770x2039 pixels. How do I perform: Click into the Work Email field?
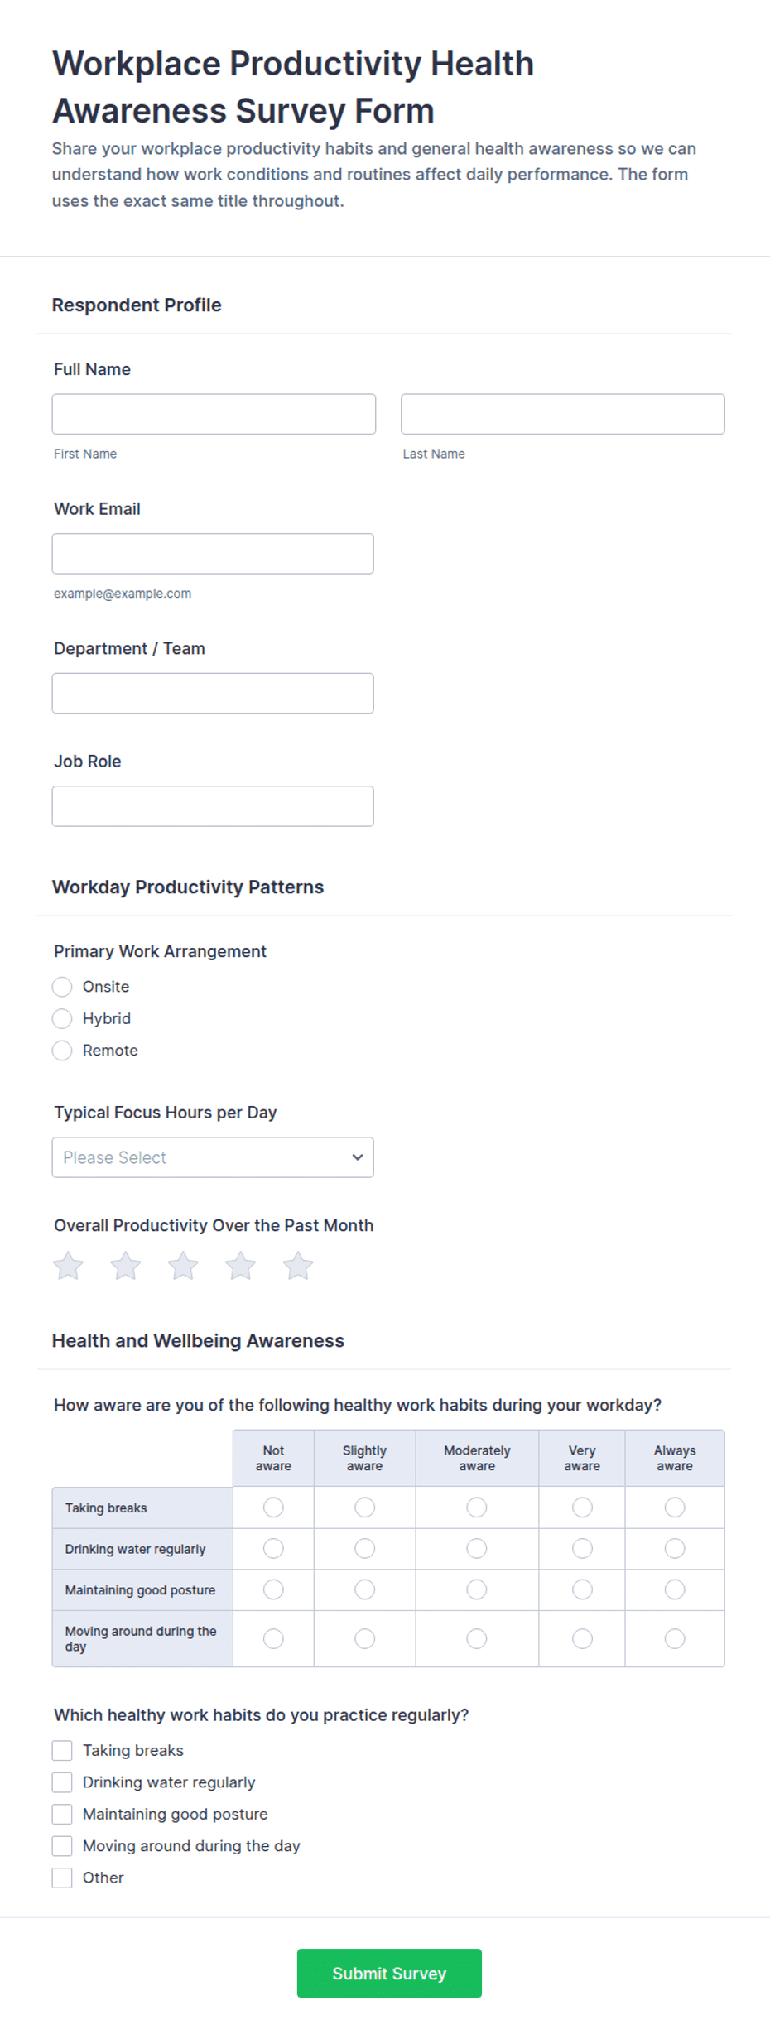coord(213,554)
